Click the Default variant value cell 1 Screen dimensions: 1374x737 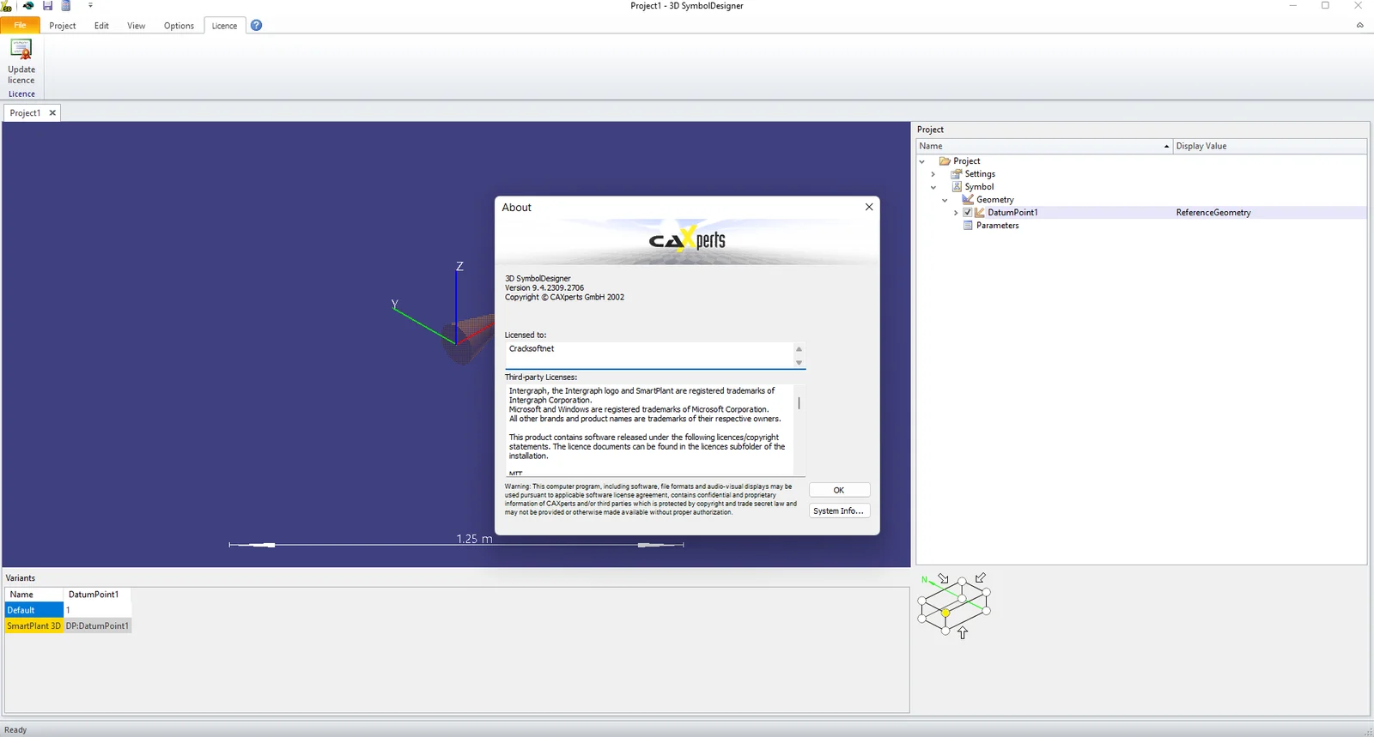97,610
